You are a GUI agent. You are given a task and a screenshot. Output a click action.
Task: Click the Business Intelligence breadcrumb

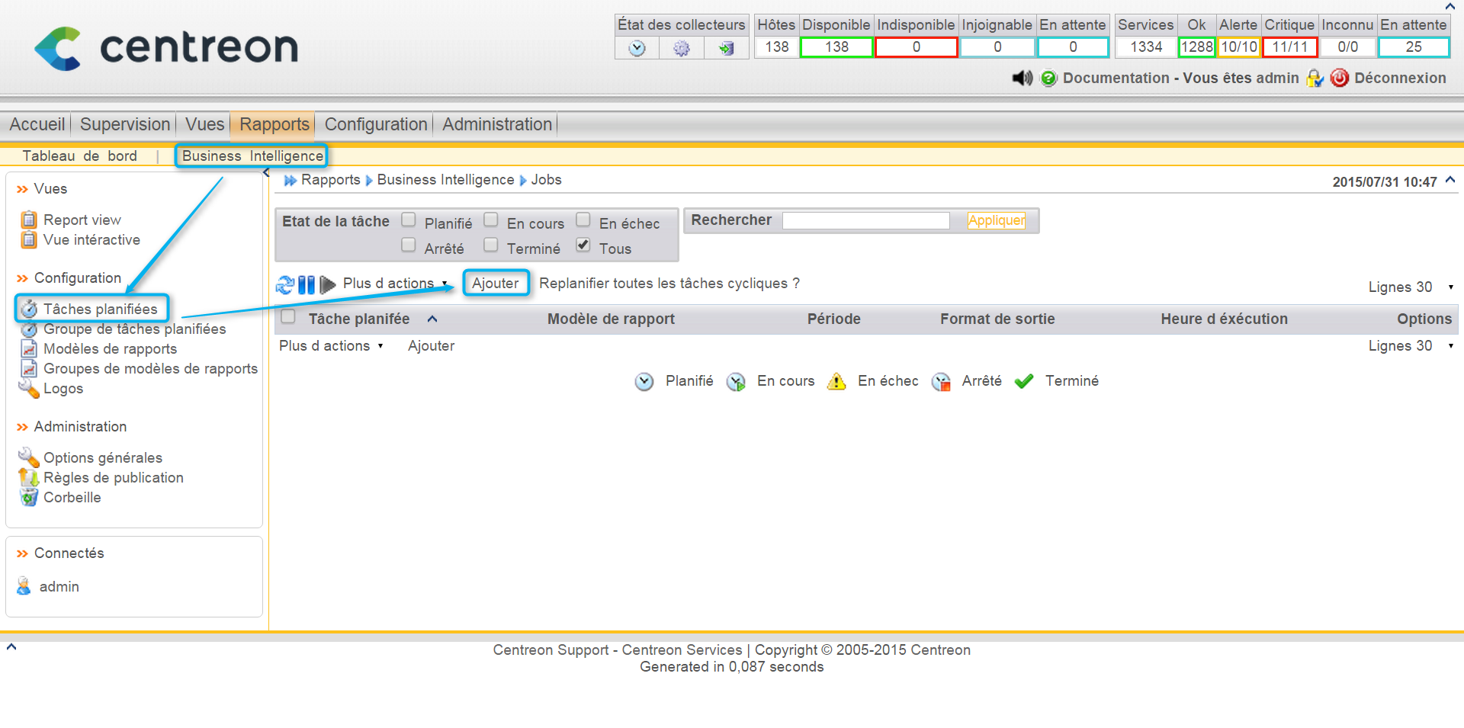click(x=445, y=180)
